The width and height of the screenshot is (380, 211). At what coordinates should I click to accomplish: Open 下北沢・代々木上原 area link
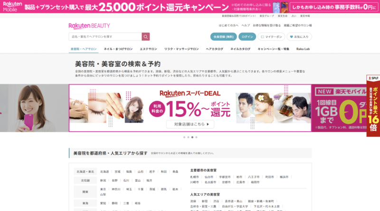pos(266,207)
